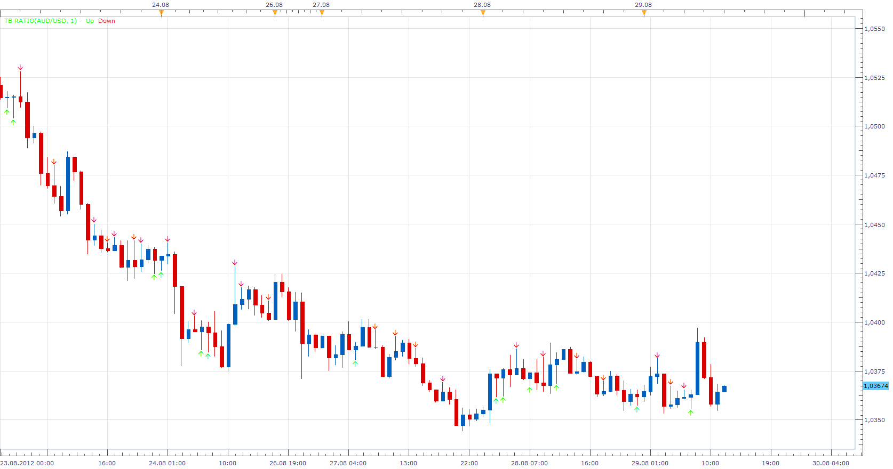Image resolution: width=893 pixels, height=469 pixels.
Task: Click the 23.08.2012 00:00 time label
Action: coord(27,463)
